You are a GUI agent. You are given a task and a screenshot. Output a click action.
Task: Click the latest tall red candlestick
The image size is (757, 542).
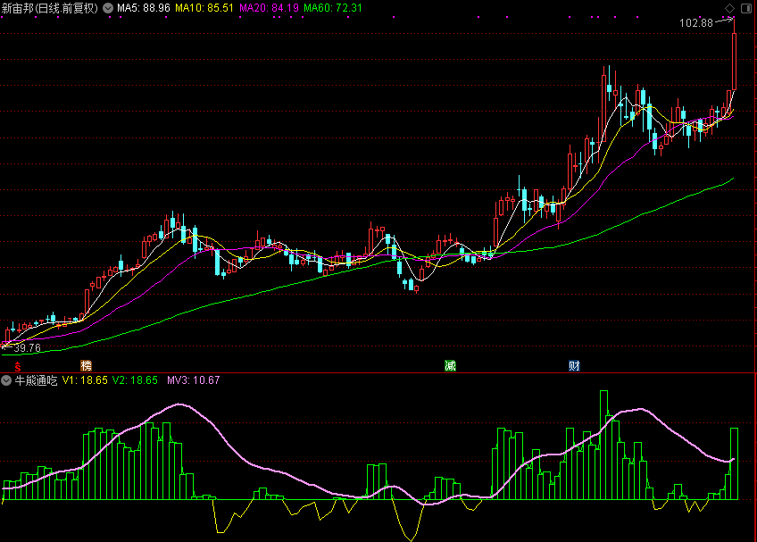click(734, 62)
